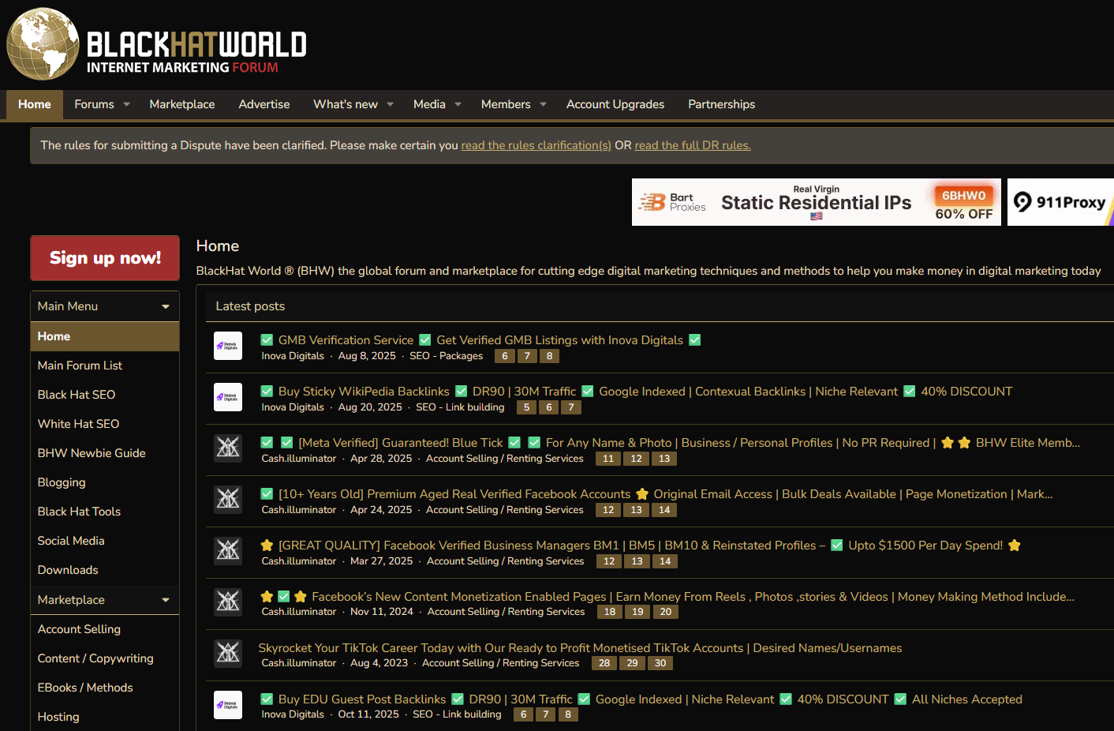The image size is (1114, 731).
Task: Open Inova Digitals avatar beside WikiPedia Backlinks post
Action: click(228, 397)
